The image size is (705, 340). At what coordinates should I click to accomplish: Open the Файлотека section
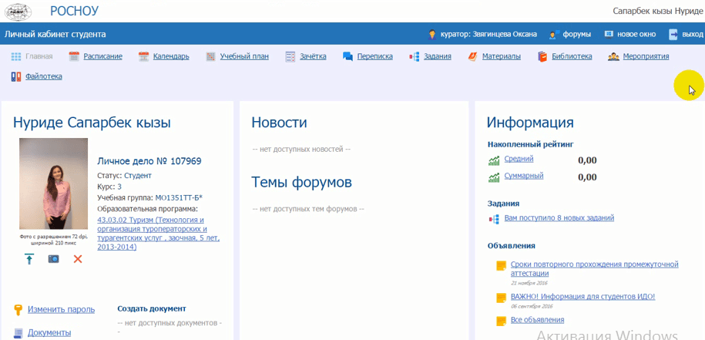(x=43, y=76)
